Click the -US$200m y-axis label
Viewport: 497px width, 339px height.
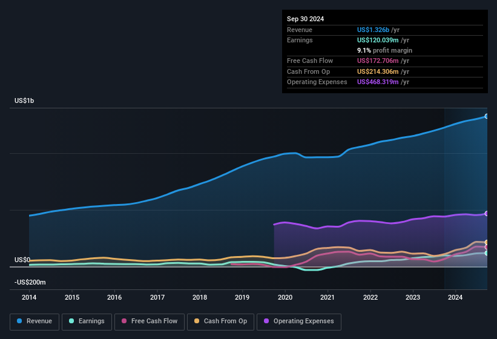coord(30,282)
